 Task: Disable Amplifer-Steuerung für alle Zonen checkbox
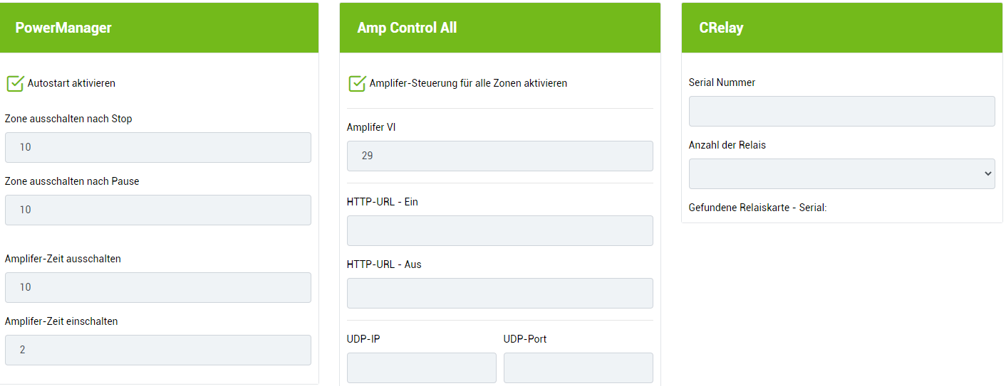coord(357,84)
